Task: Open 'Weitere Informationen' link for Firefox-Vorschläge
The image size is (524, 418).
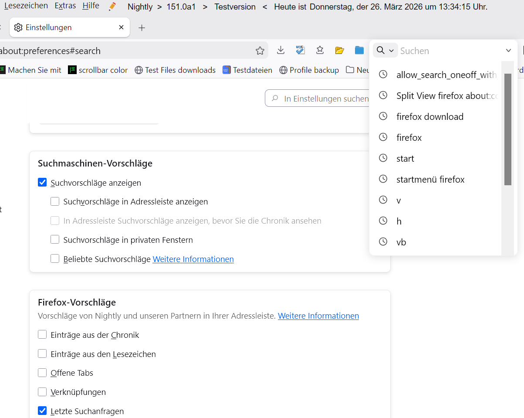Action: pyautogui.click(x=318, y=316)
